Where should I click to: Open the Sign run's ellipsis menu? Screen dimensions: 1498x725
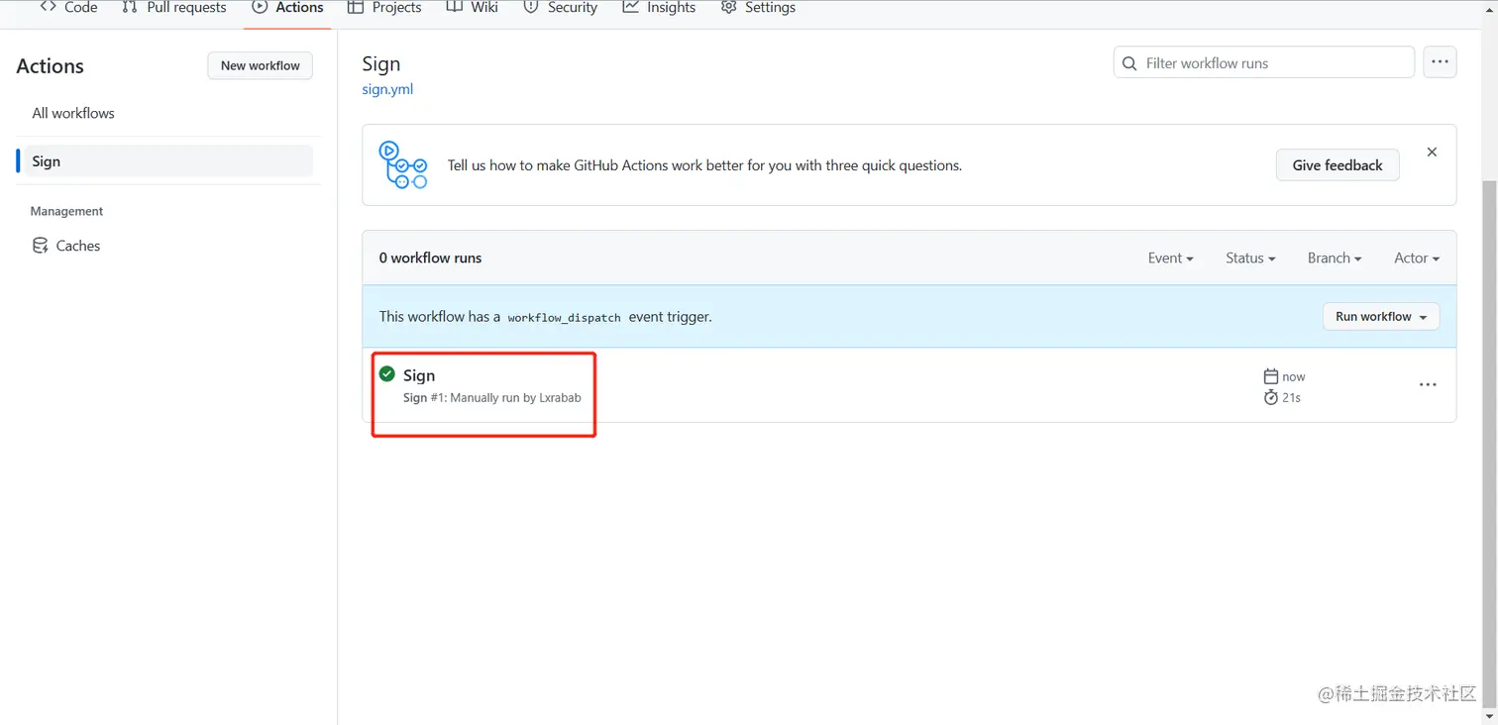(1428, 385)
